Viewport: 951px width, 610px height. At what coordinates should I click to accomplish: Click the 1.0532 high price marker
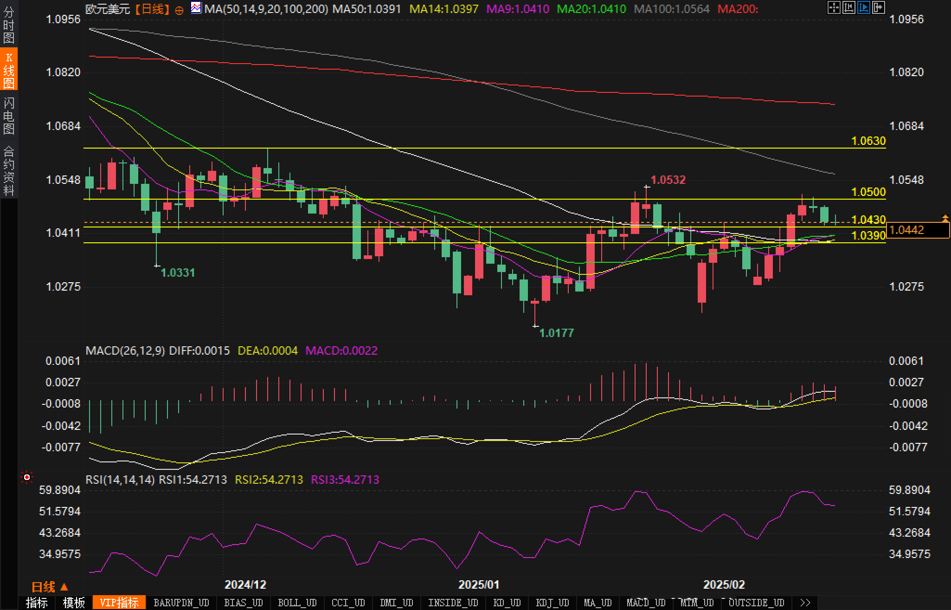pos(668,180)
